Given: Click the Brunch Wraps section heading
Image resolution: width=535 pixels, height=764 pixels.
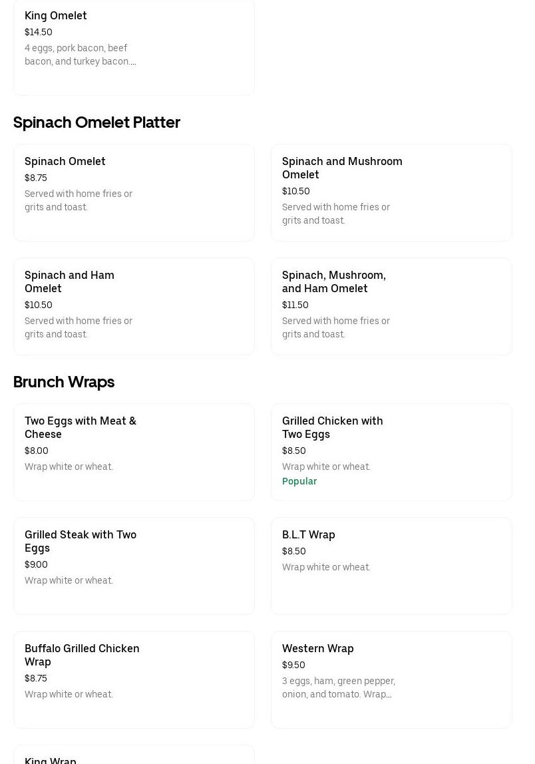Looking at the screenshot, I should [64, 382].
